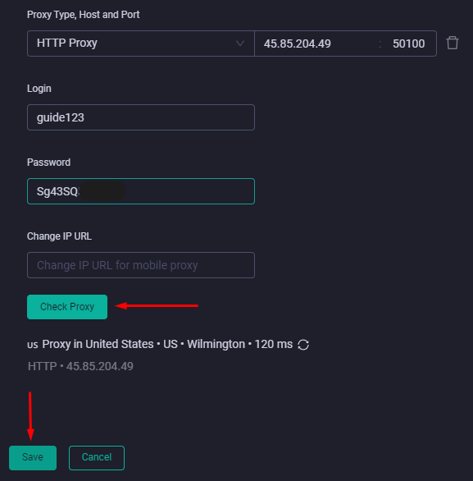Click Change IP URL for mobile proxy field

pos(141,265)
